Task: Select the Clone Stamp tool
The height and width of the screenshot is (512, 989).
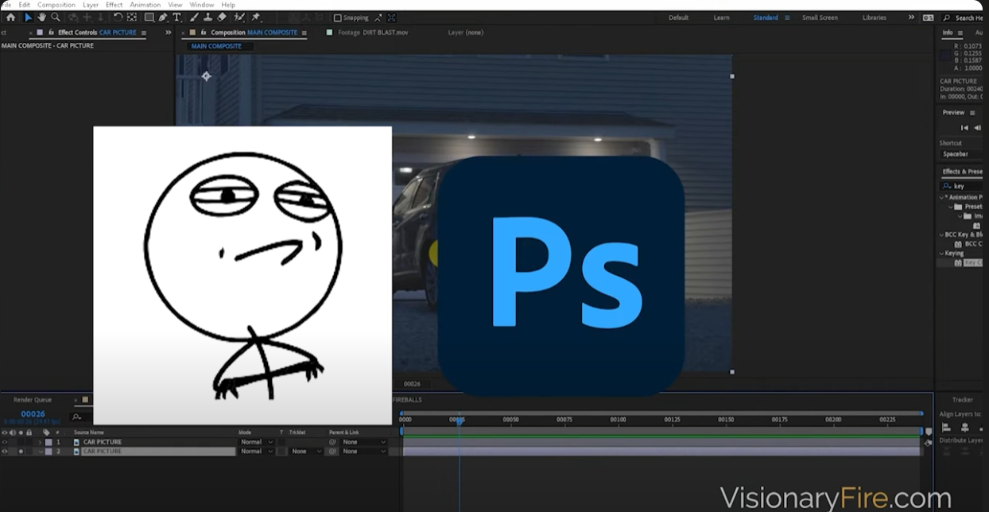Action: [208, 17]
